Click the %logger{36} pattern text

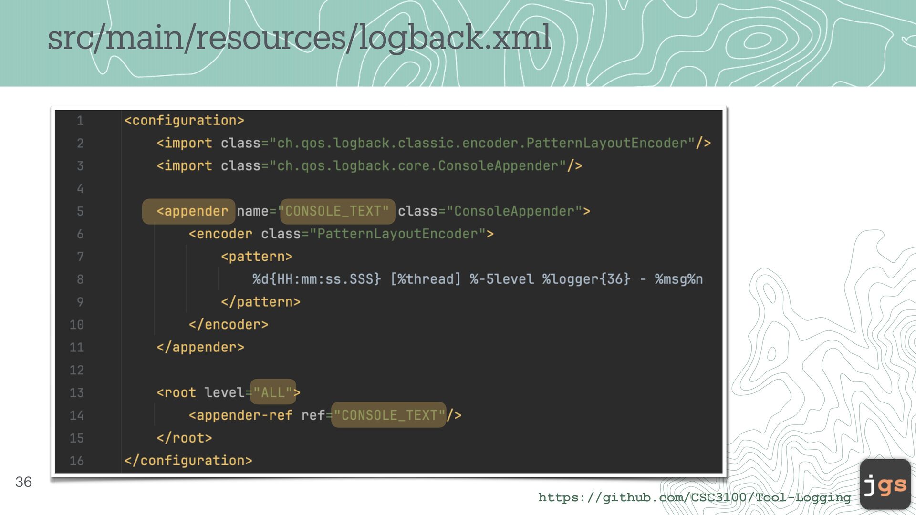point(586,279)
